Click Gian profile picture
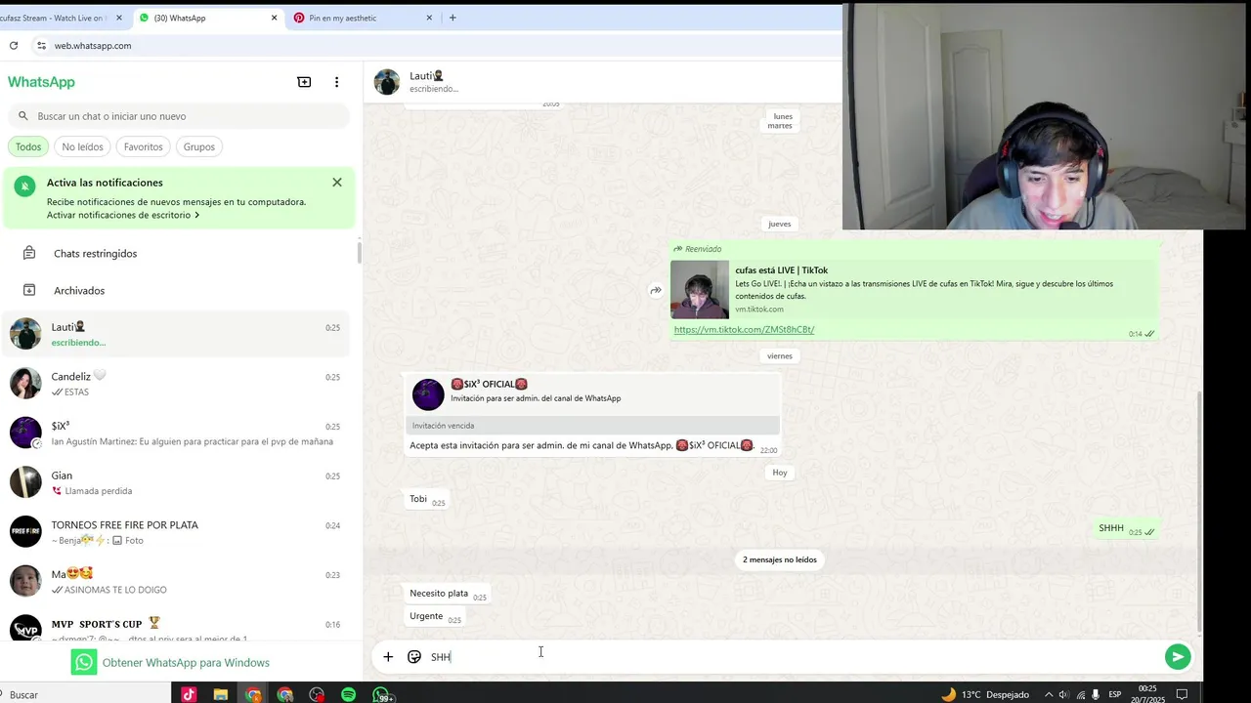This screenshot has width=1251, height=703. coord(25,482)
